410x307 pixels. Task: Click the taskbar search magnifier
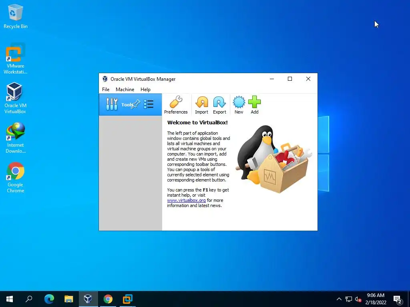point(29,299)
